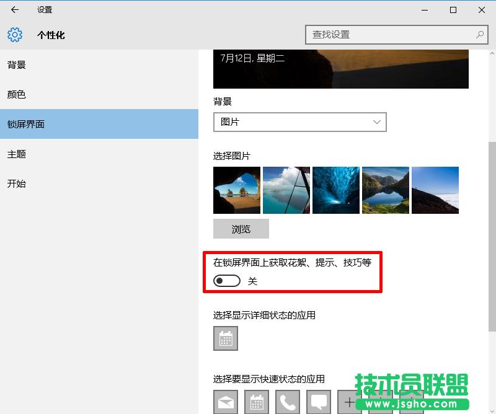Viewport: 496px width, 414px height.
Task: Click the settings gear icon beside 个性化
Action: 14,35
